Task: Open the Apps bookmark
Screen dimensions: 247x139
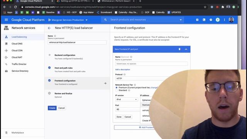Action: pyautogui.click(x=8, y=12)
